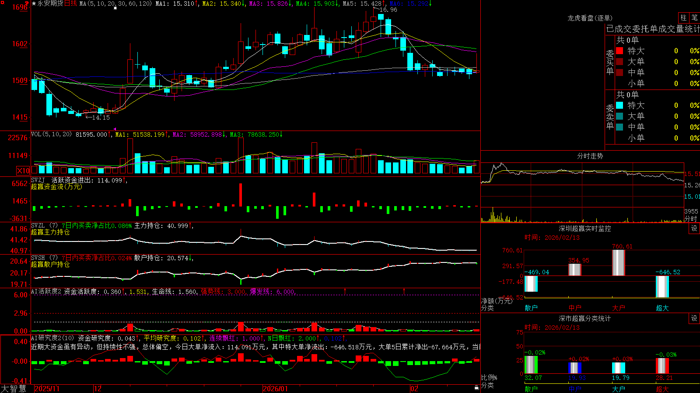Click the 2026/01 date marker on time axis
This screenshot has height=393, width=700.
[x=275, y=389]
